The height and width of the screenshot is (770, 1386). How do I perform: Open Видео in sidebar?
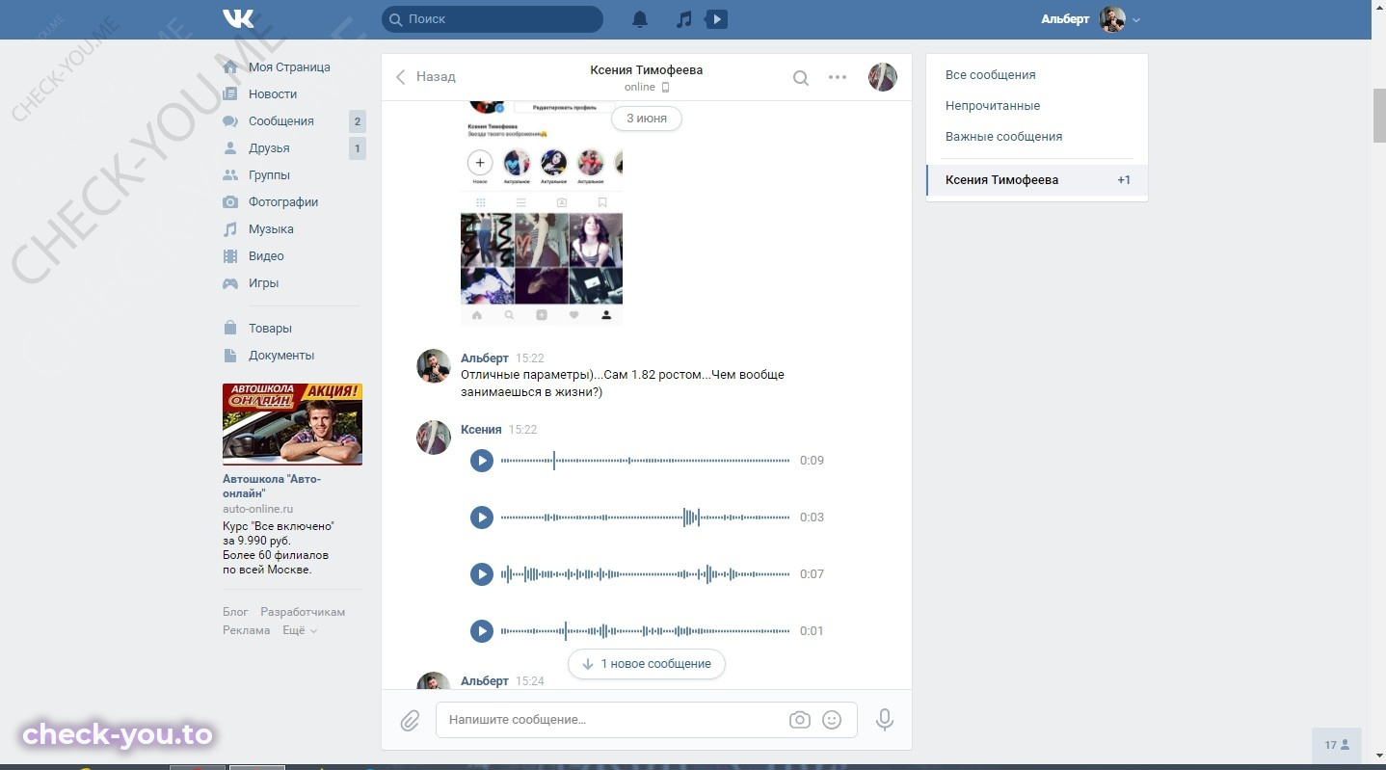point(266,256)
